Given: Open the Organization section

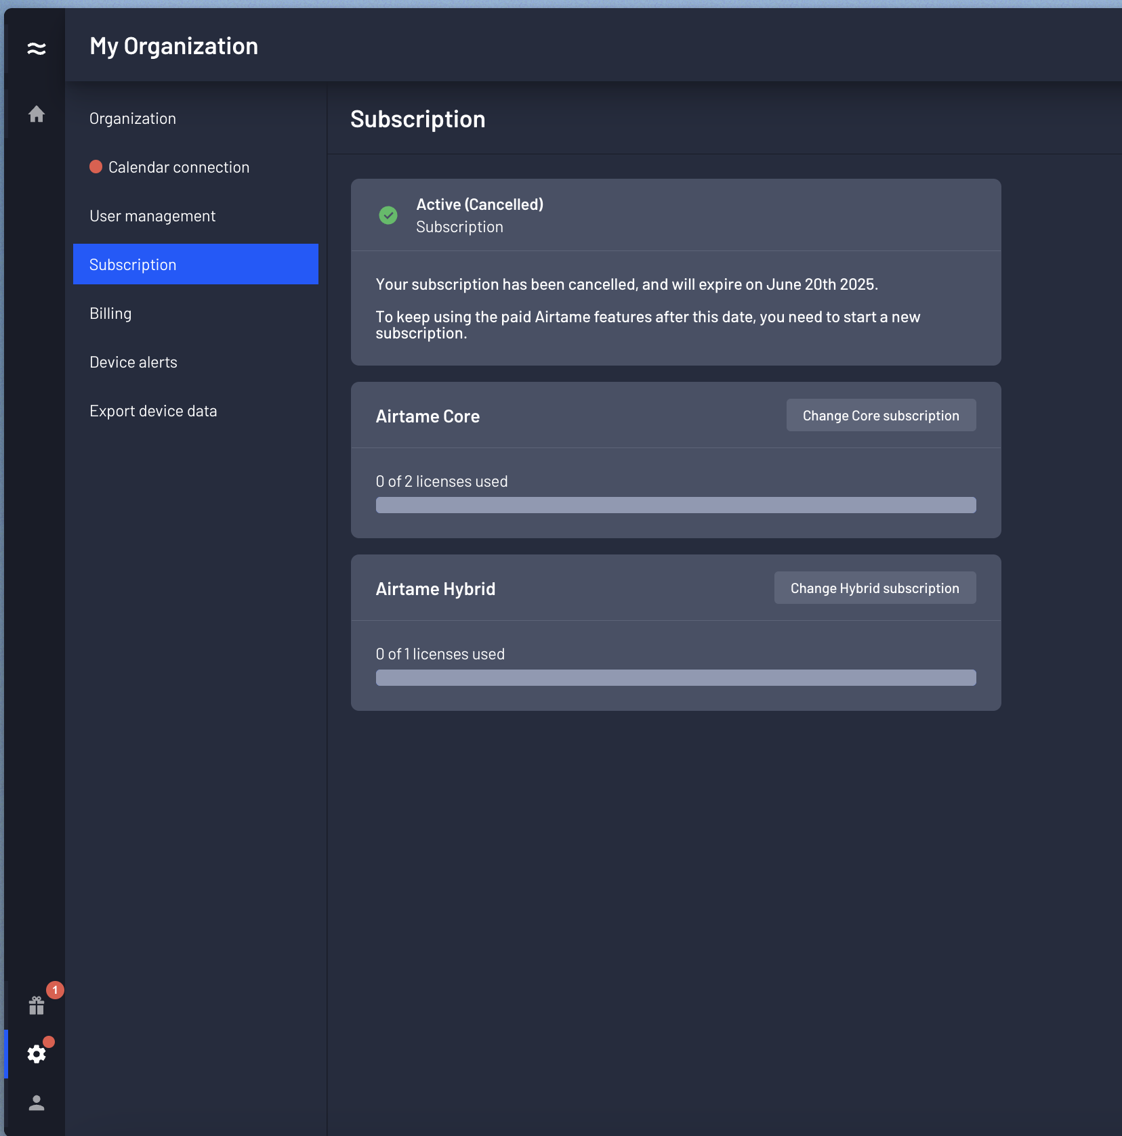Looking at the screenshot, I should (133, 118).
